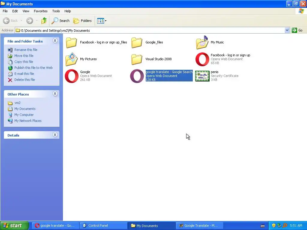
Task: Open the Search pane from toolbar
Action: click(x=60, y=21)
